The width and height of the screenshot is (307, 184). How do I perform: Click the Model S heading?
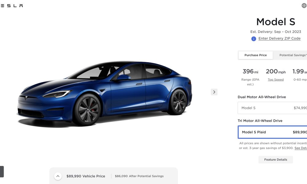[275, 22]
